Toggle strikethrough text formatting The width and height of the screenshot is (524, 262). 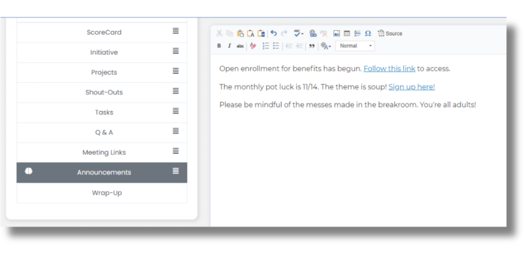click(x=240, y=46)
